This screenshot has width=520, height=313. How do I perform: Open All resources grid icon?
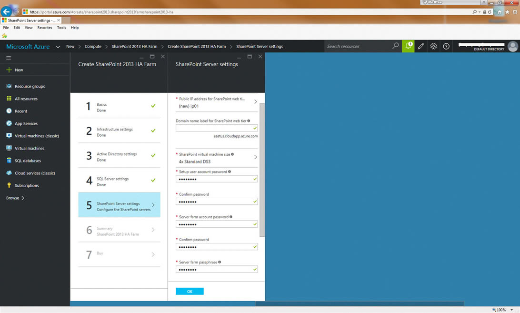tap(9, 98)
